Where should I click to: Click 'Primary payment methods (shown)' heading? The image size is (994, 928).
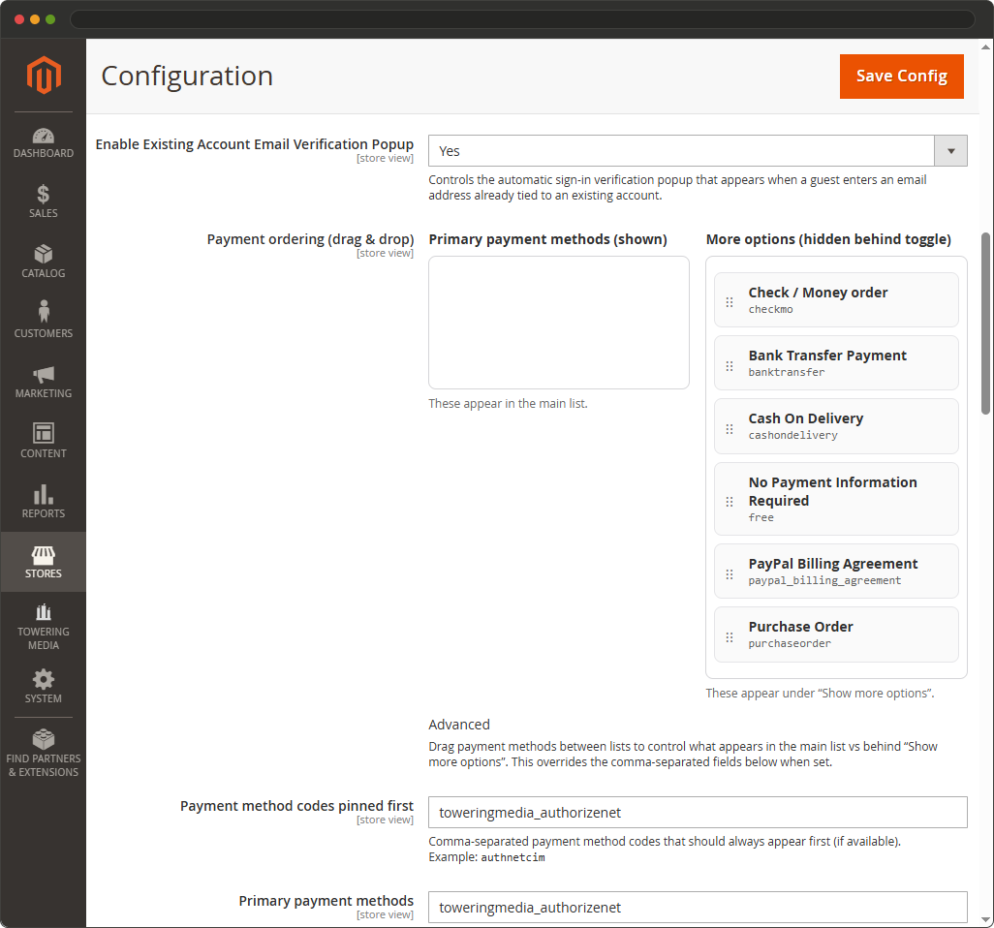tap(547, 239)
